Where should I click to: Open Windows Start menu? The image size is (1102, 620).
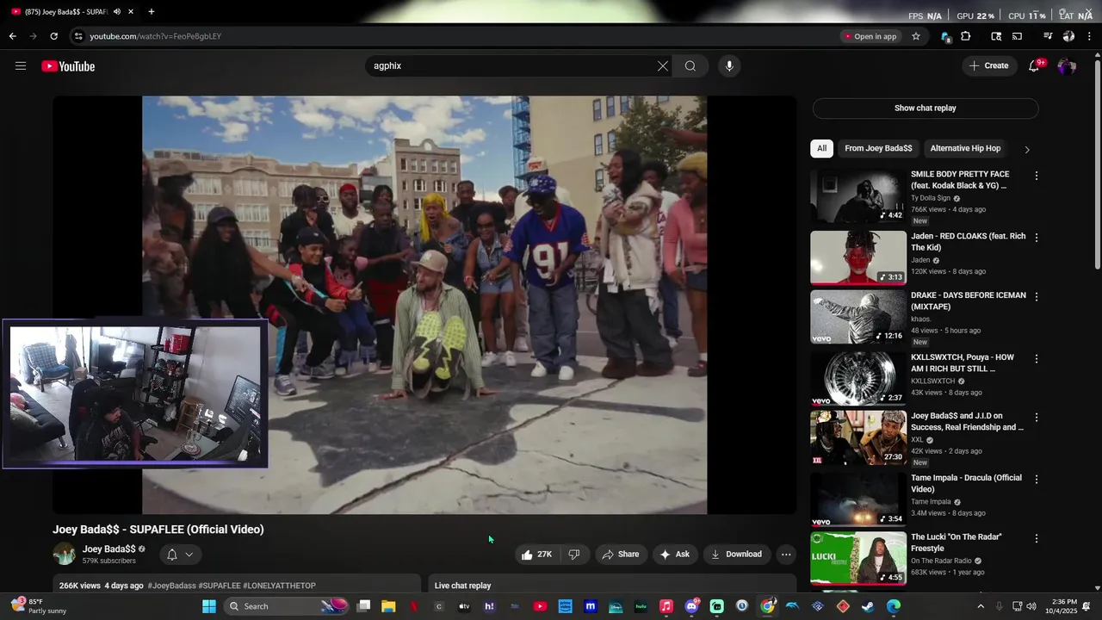coord(209,606)
